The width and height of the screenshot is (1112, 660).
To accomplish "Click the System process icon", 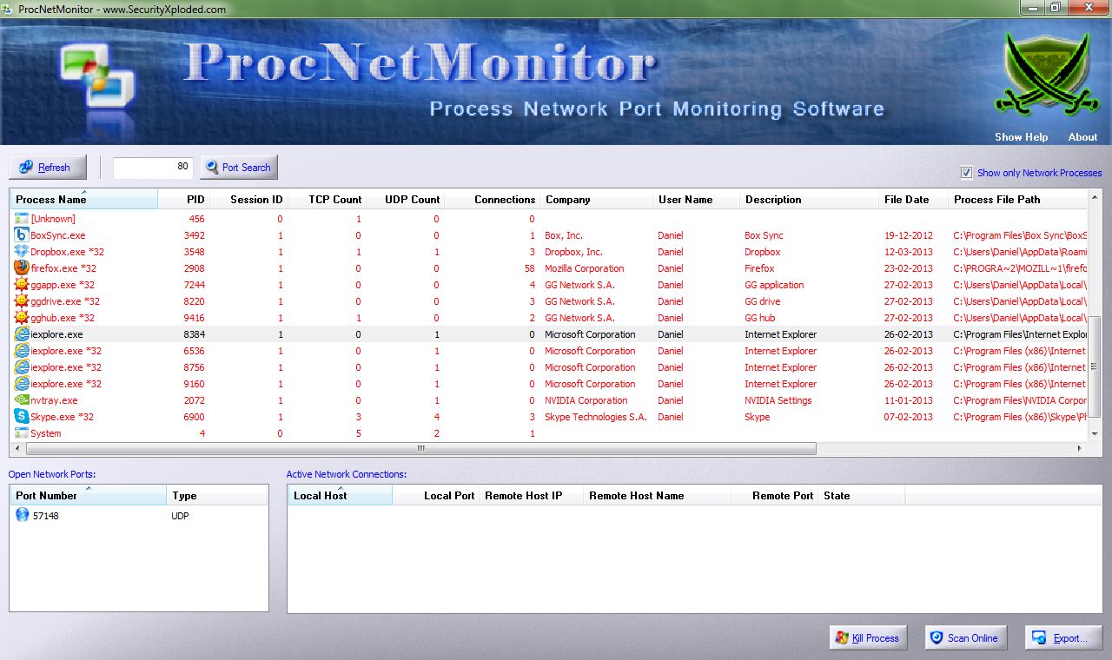I will pyautogui.click(x=19, y=433).
